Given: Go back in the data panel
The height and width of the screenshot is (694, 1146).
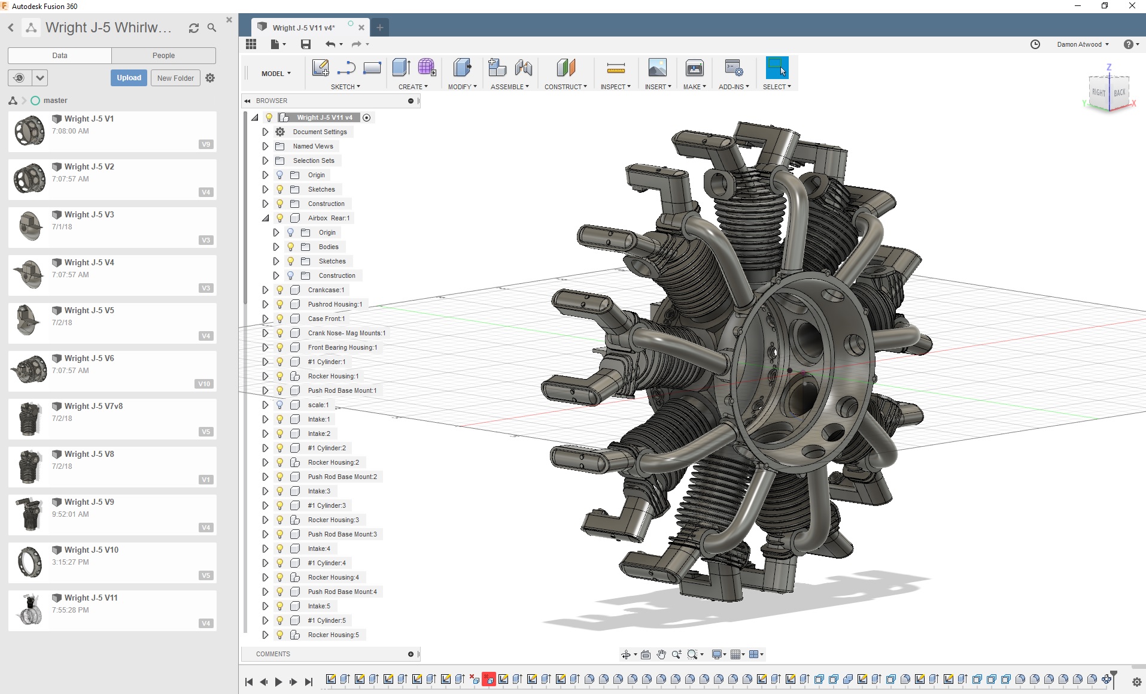Looking at the screenshot, I should pyautogui.click(x=11, y=28).
